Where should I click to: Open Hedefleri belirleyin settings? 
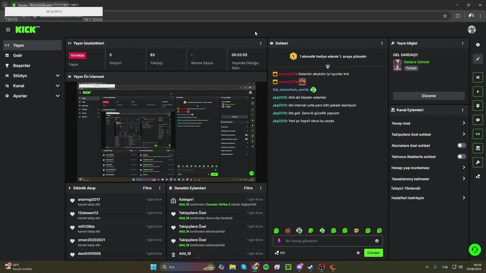pos(429,198)
